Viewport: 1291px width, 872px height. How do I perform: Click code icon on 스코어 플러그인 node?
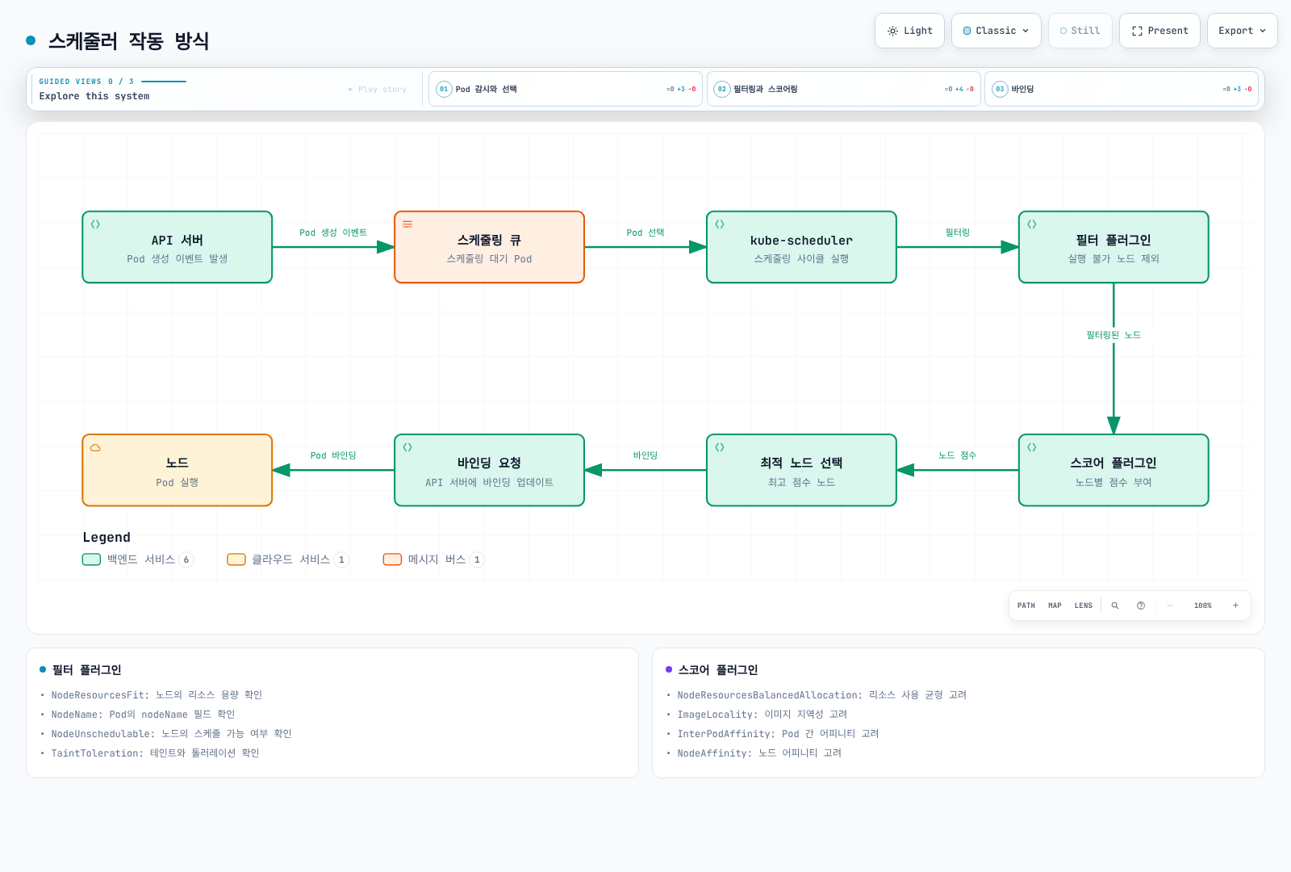pos(1032,447)
